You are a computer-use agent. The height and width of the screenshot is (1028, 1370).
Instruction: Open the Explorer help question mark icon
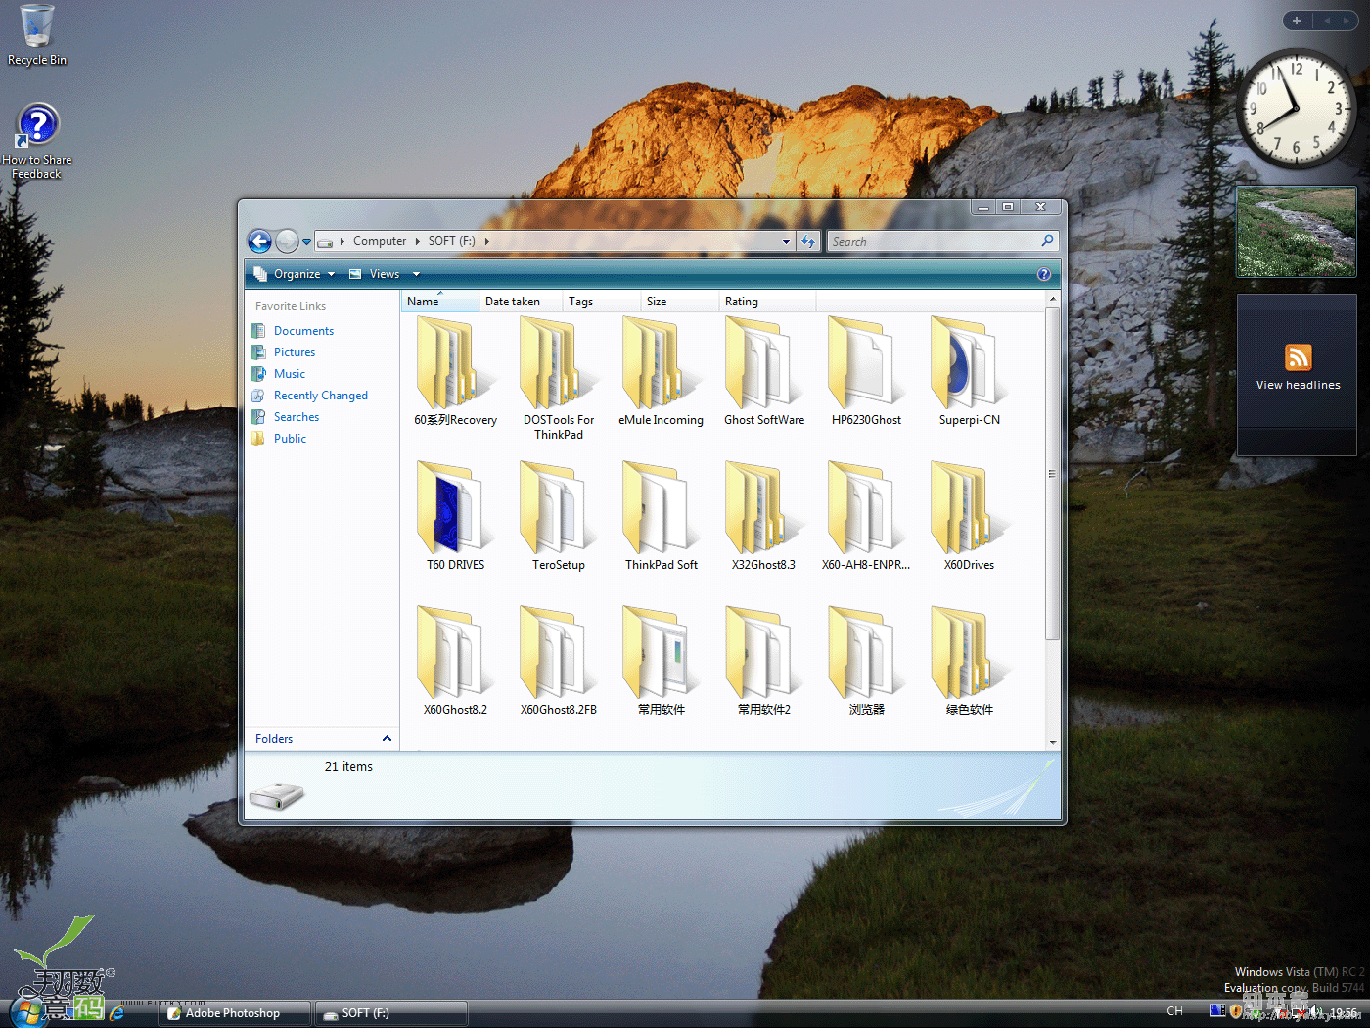1044,274
